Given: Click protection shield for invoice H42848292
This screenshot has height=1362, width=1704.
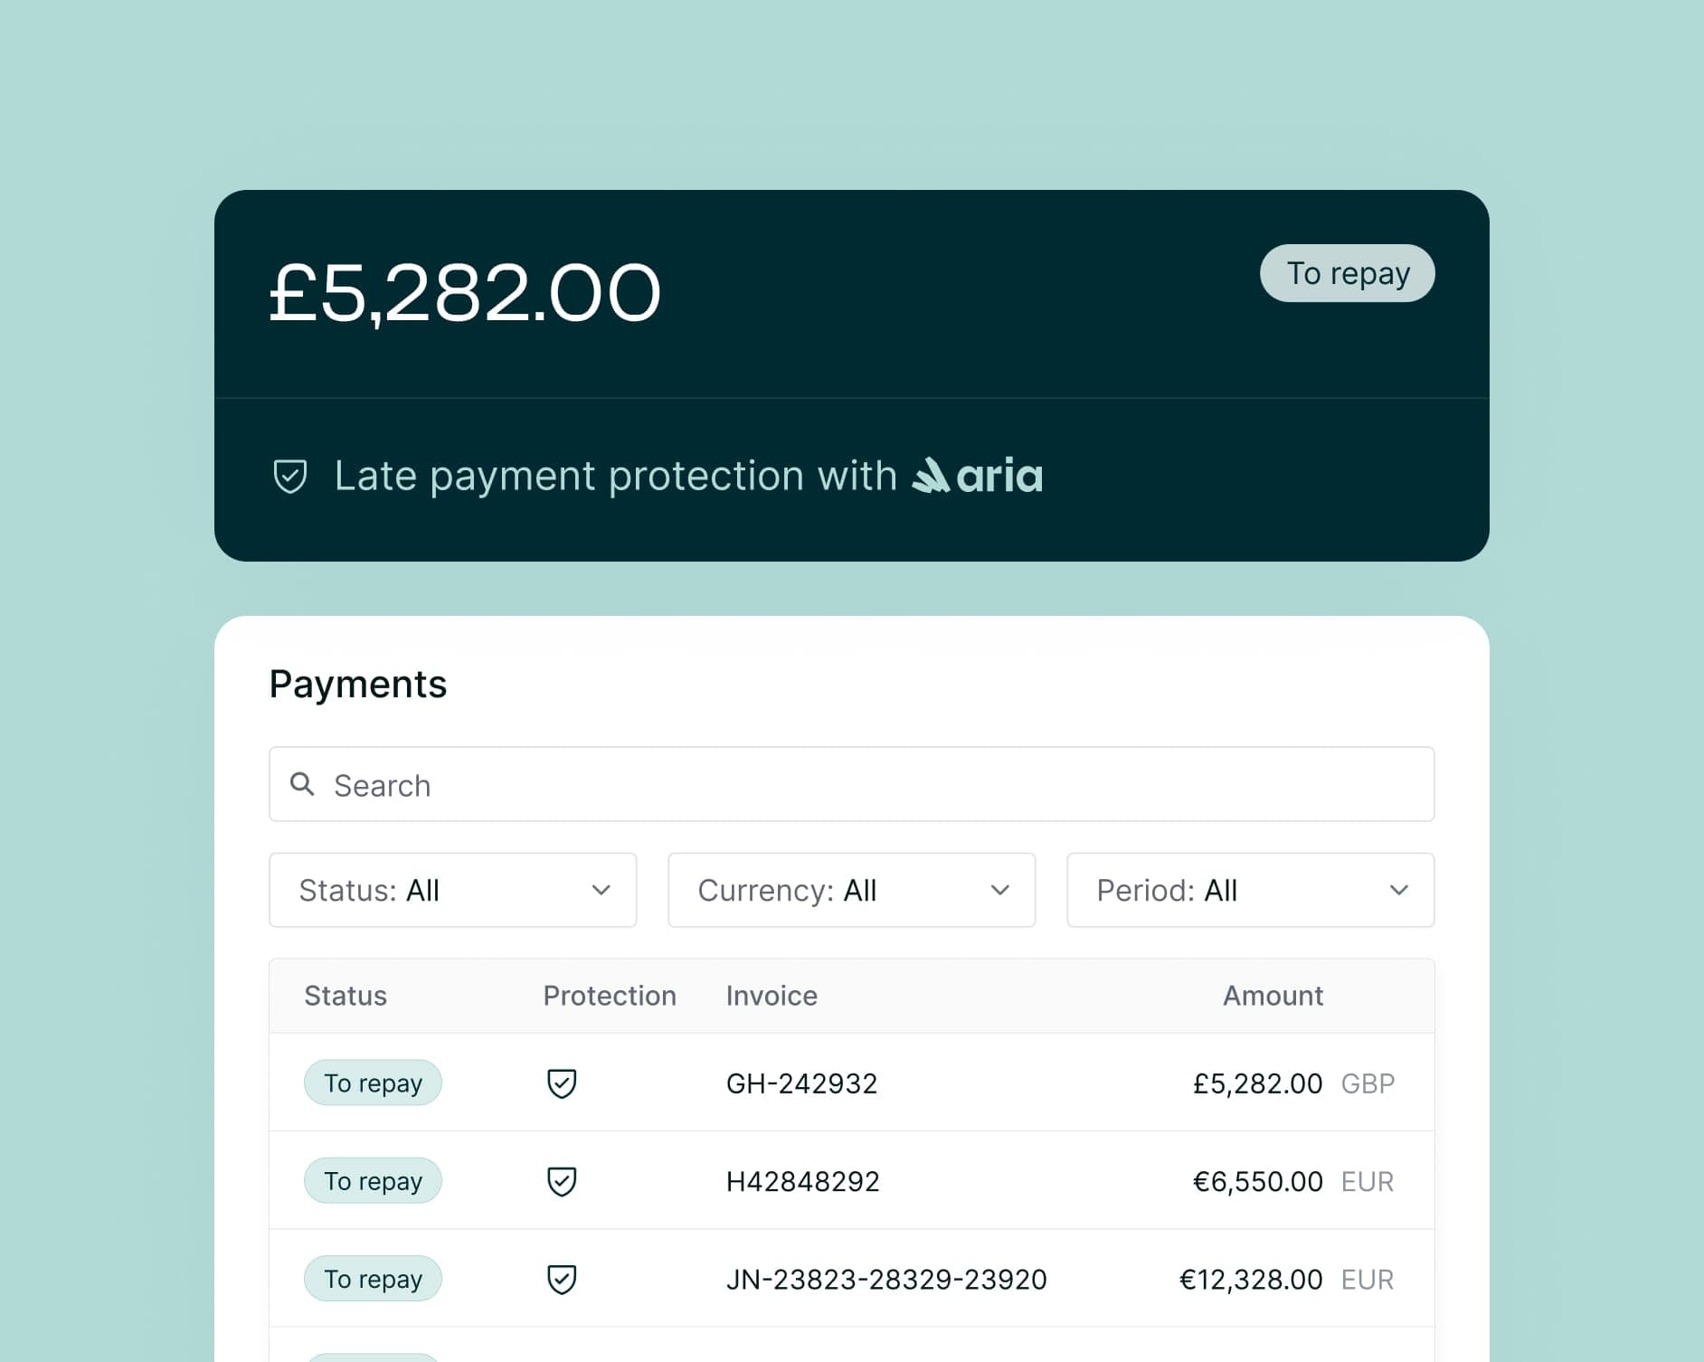Looking at the screenshot, I should [x=562, y=1180].
